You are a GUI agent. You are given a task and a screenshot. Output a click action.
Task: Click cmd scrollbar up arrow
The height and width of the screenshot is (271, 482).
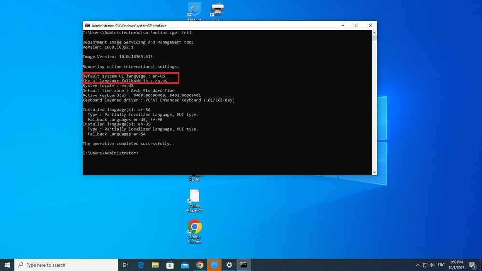click(374, 33)
